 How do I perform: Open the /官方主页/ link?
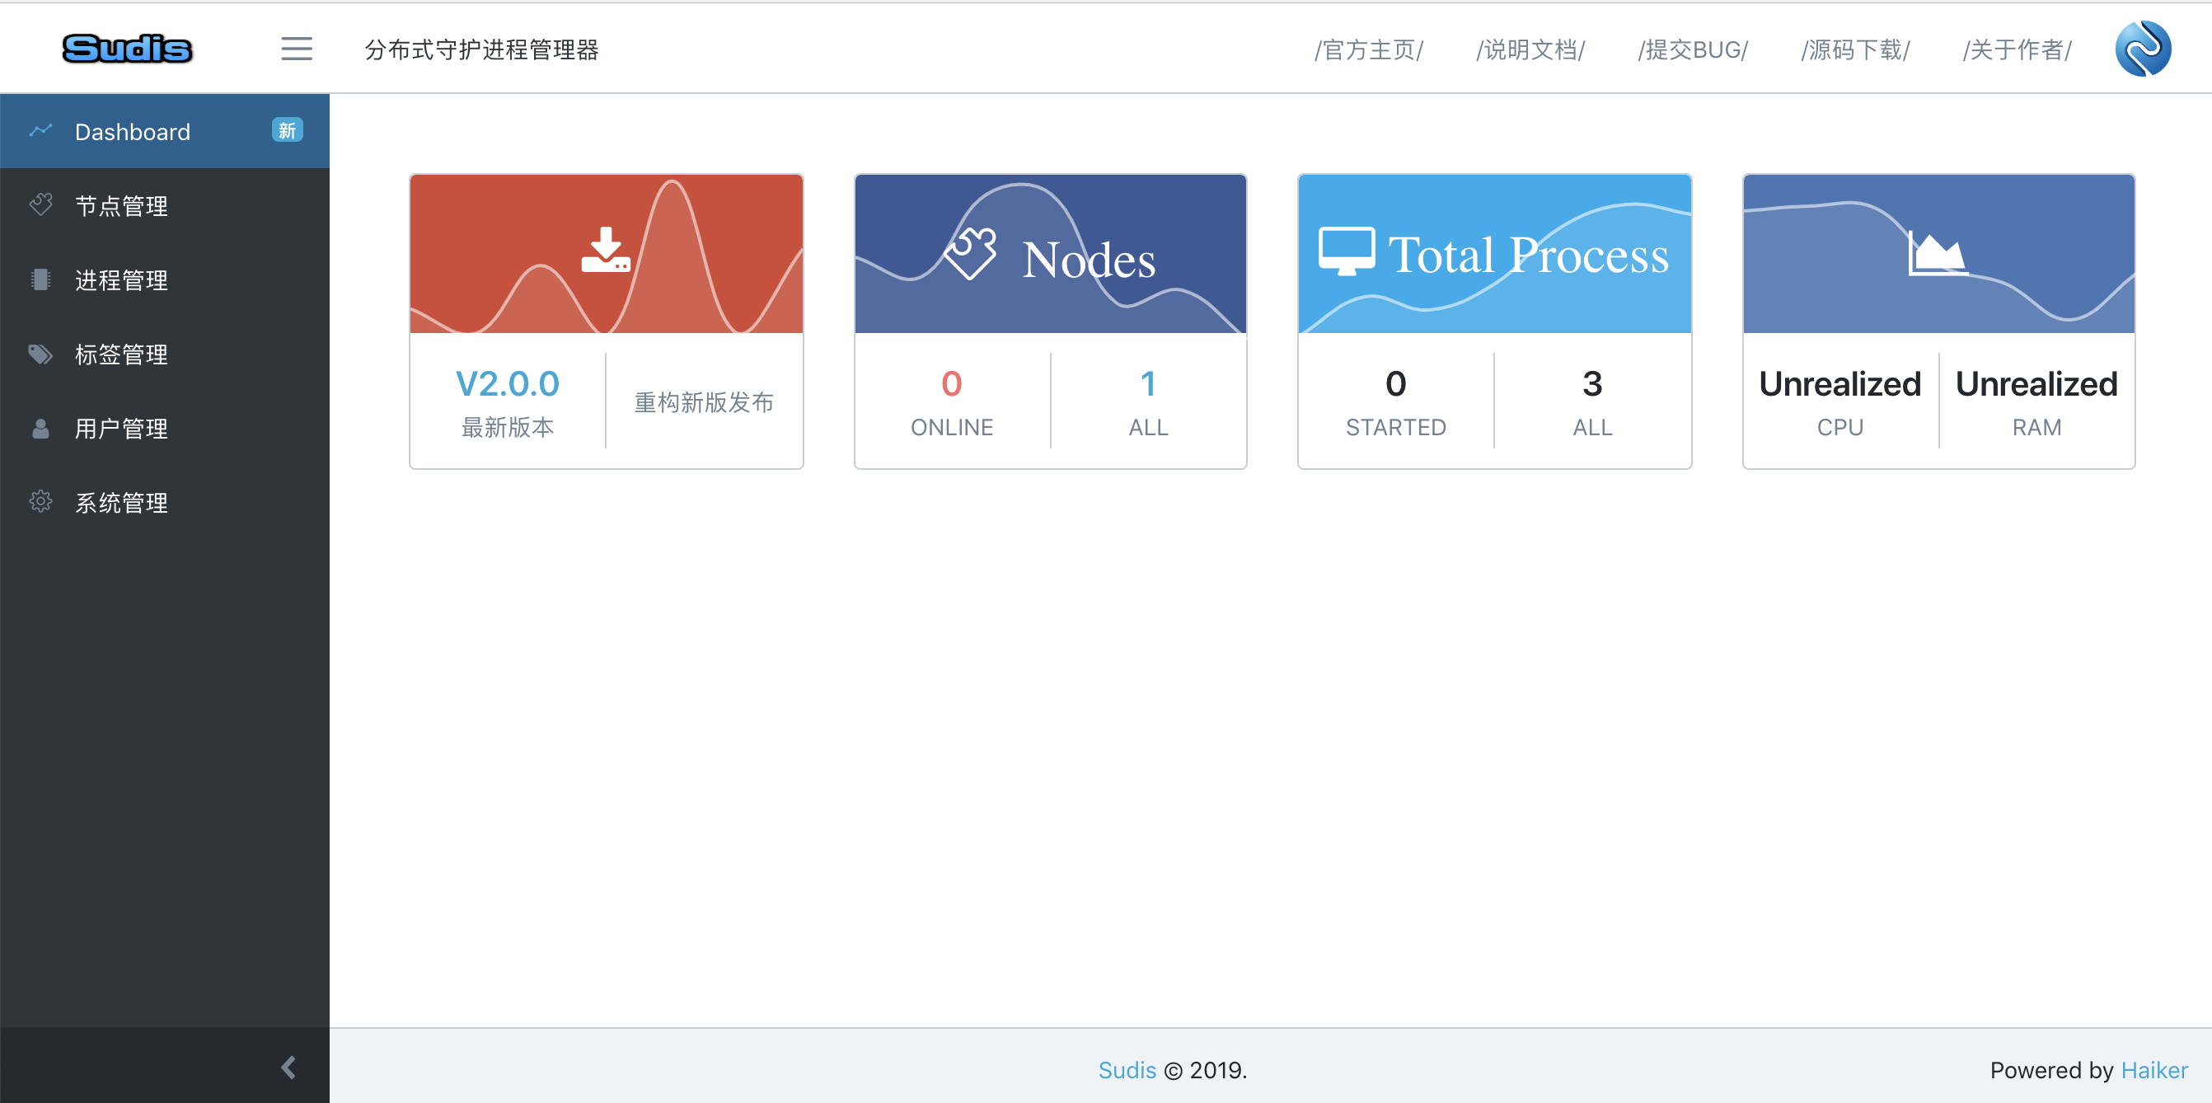point(1369,49)
